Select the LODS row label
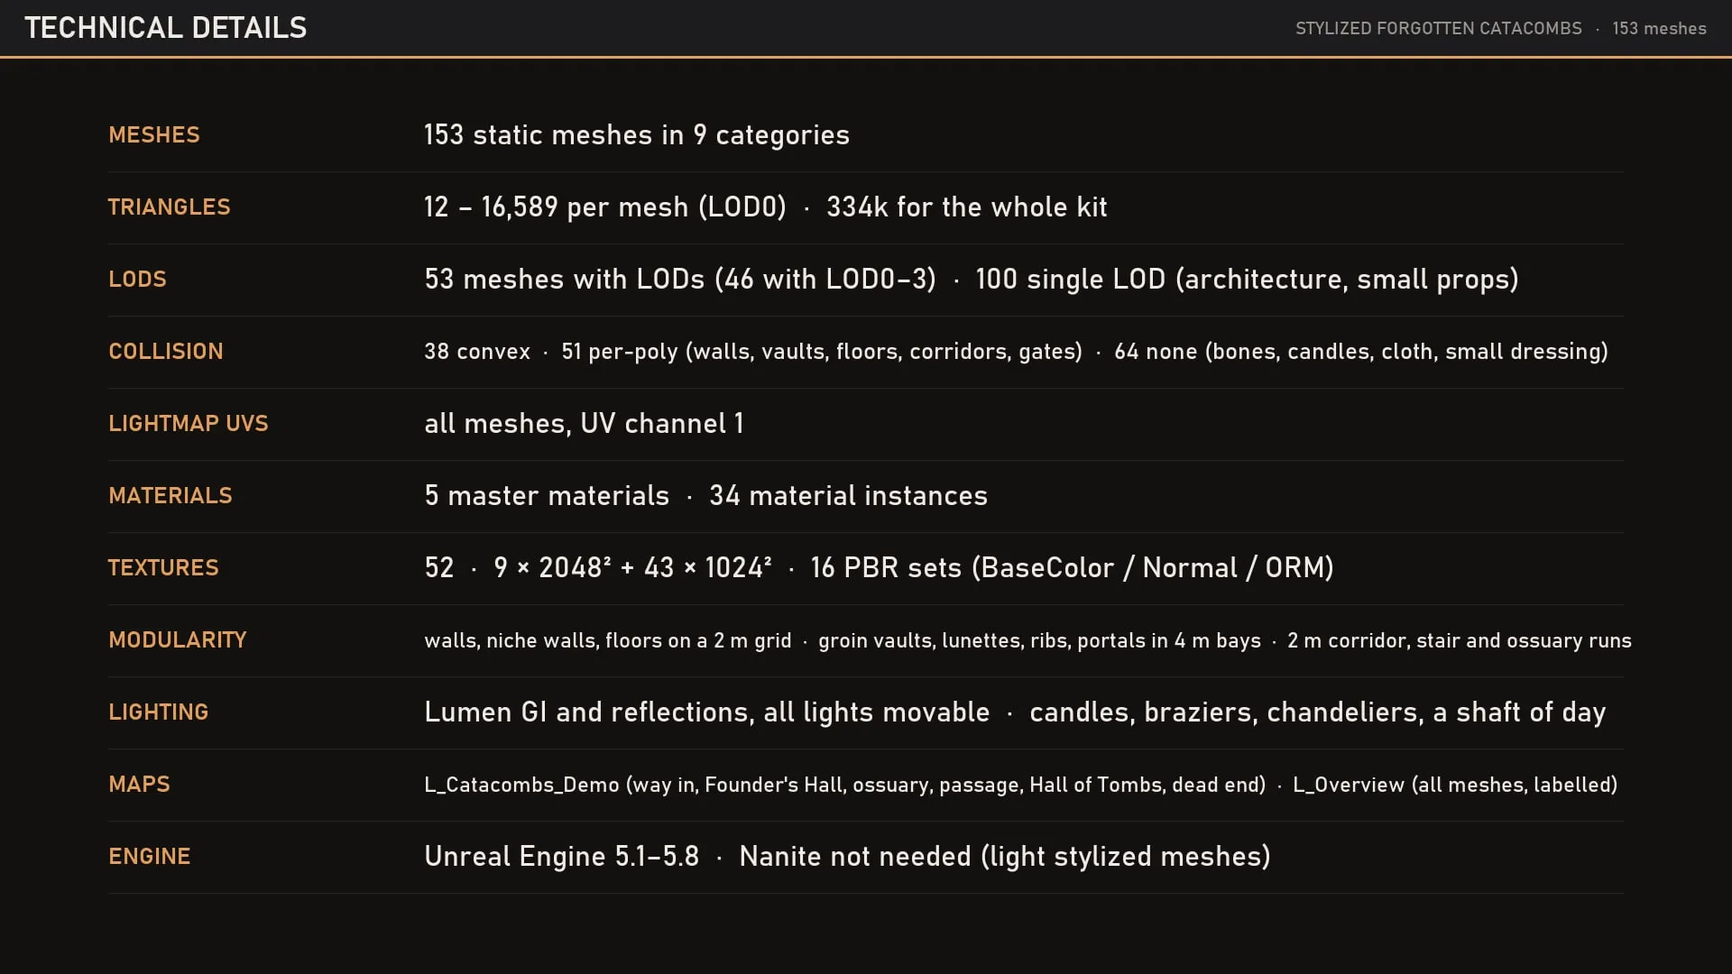 coord(137,280)
